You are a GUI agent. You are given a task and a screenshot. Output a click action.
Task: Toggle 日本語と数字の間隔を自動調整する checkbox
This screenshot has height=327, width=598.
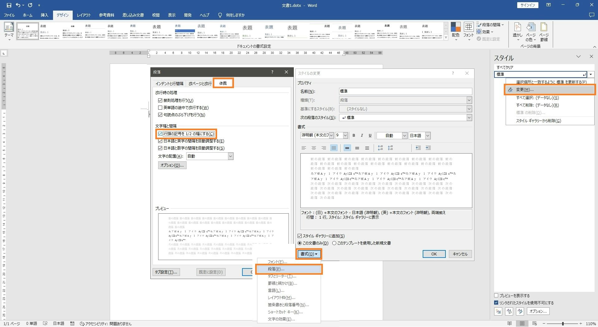(160, 148)
